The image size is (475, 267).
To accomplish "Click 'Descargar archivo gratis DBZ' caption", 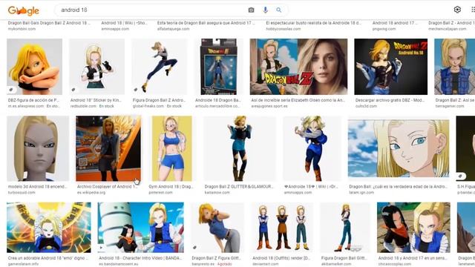I will click(x=390, y=100).
